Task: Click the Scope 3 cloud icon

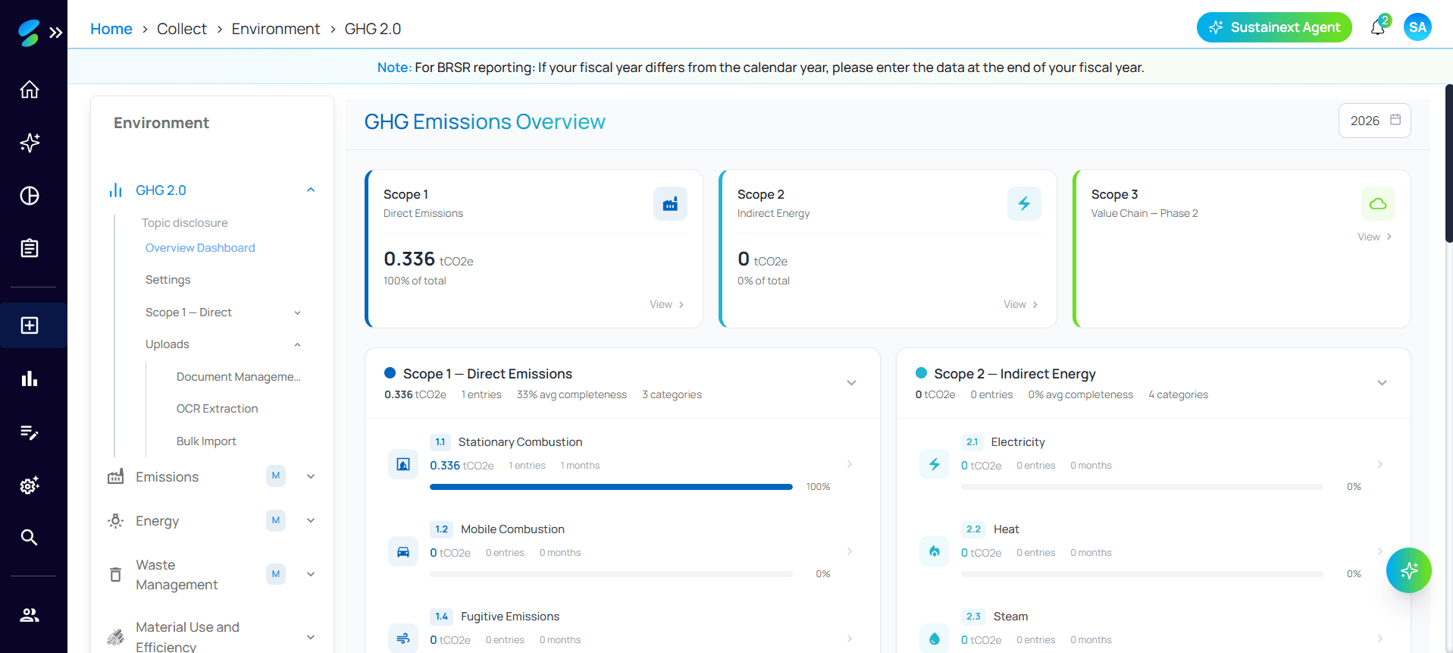Action: 1378,204
